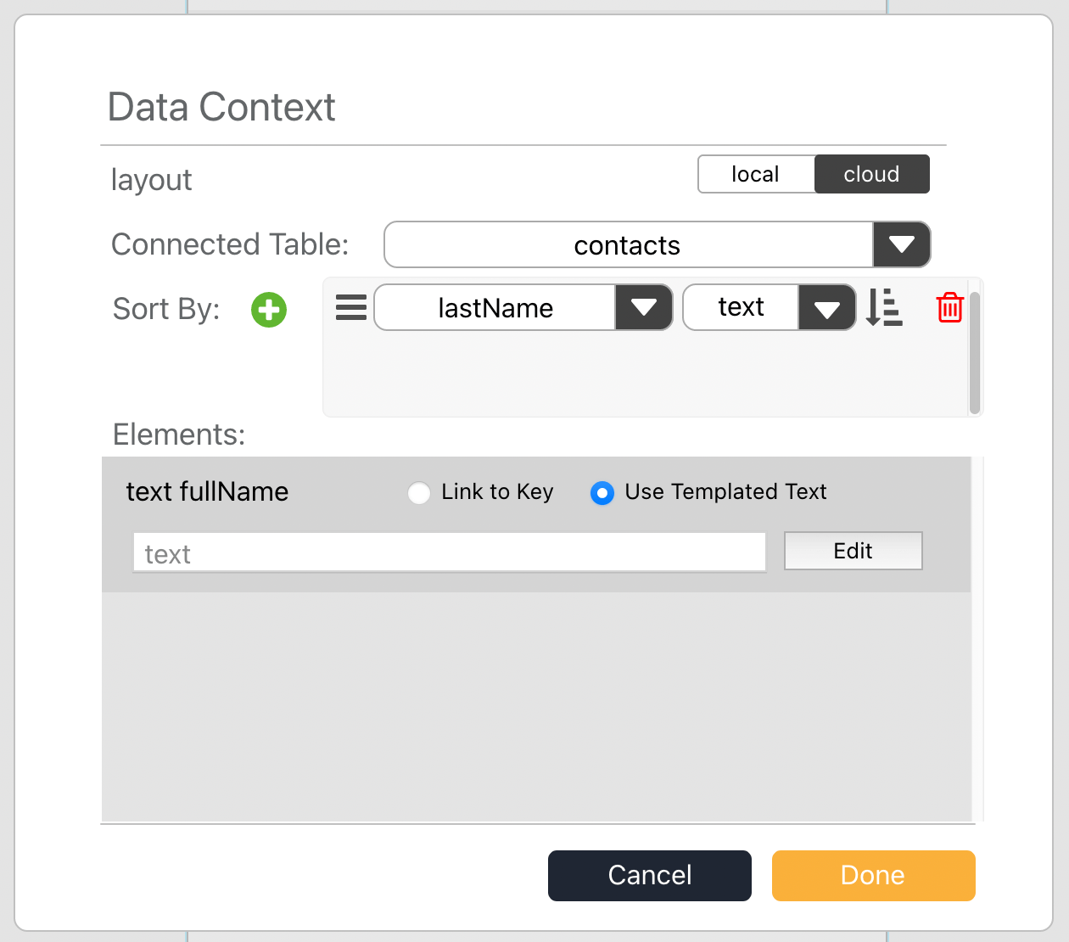Select Use Templated Text option
Viewport: 1069px width, 942px height.
click(602, 492)
